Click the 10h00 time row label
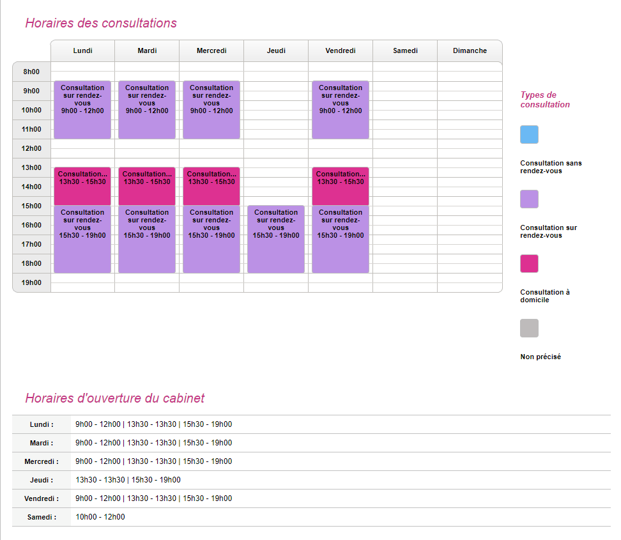621x540 pixels. tap(32, 110)
